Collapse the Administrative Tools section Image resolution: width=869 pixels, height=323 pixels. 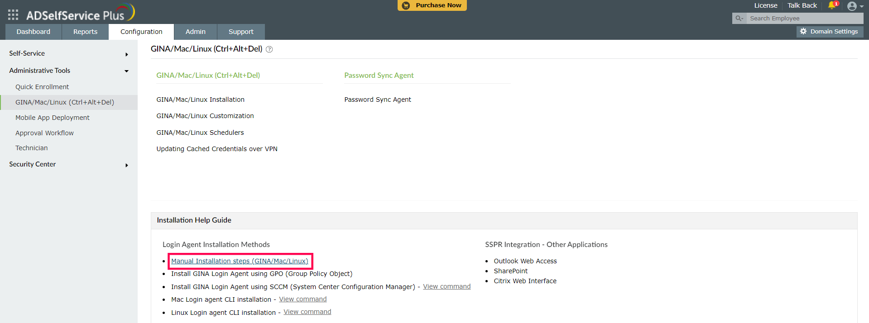tap(69, 71)
